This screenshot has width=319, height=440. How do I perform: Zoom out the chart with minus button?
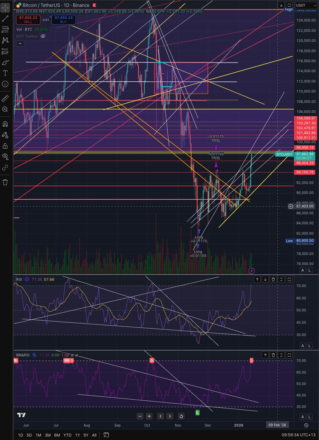coord(140,416)
